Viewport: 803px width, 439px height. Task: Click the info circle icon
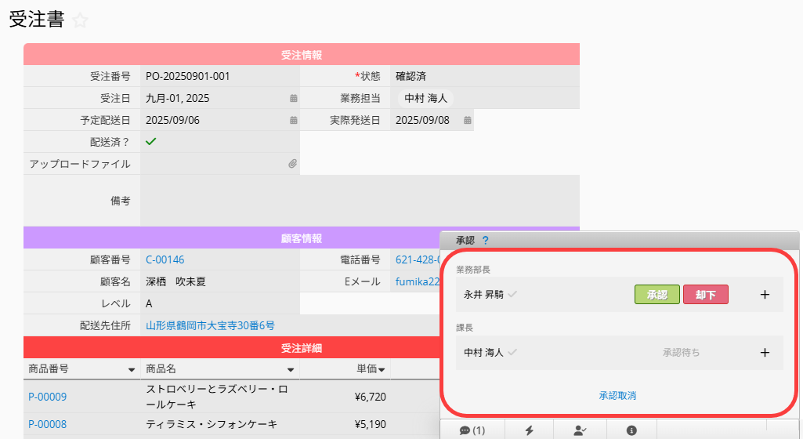point(631,430)
